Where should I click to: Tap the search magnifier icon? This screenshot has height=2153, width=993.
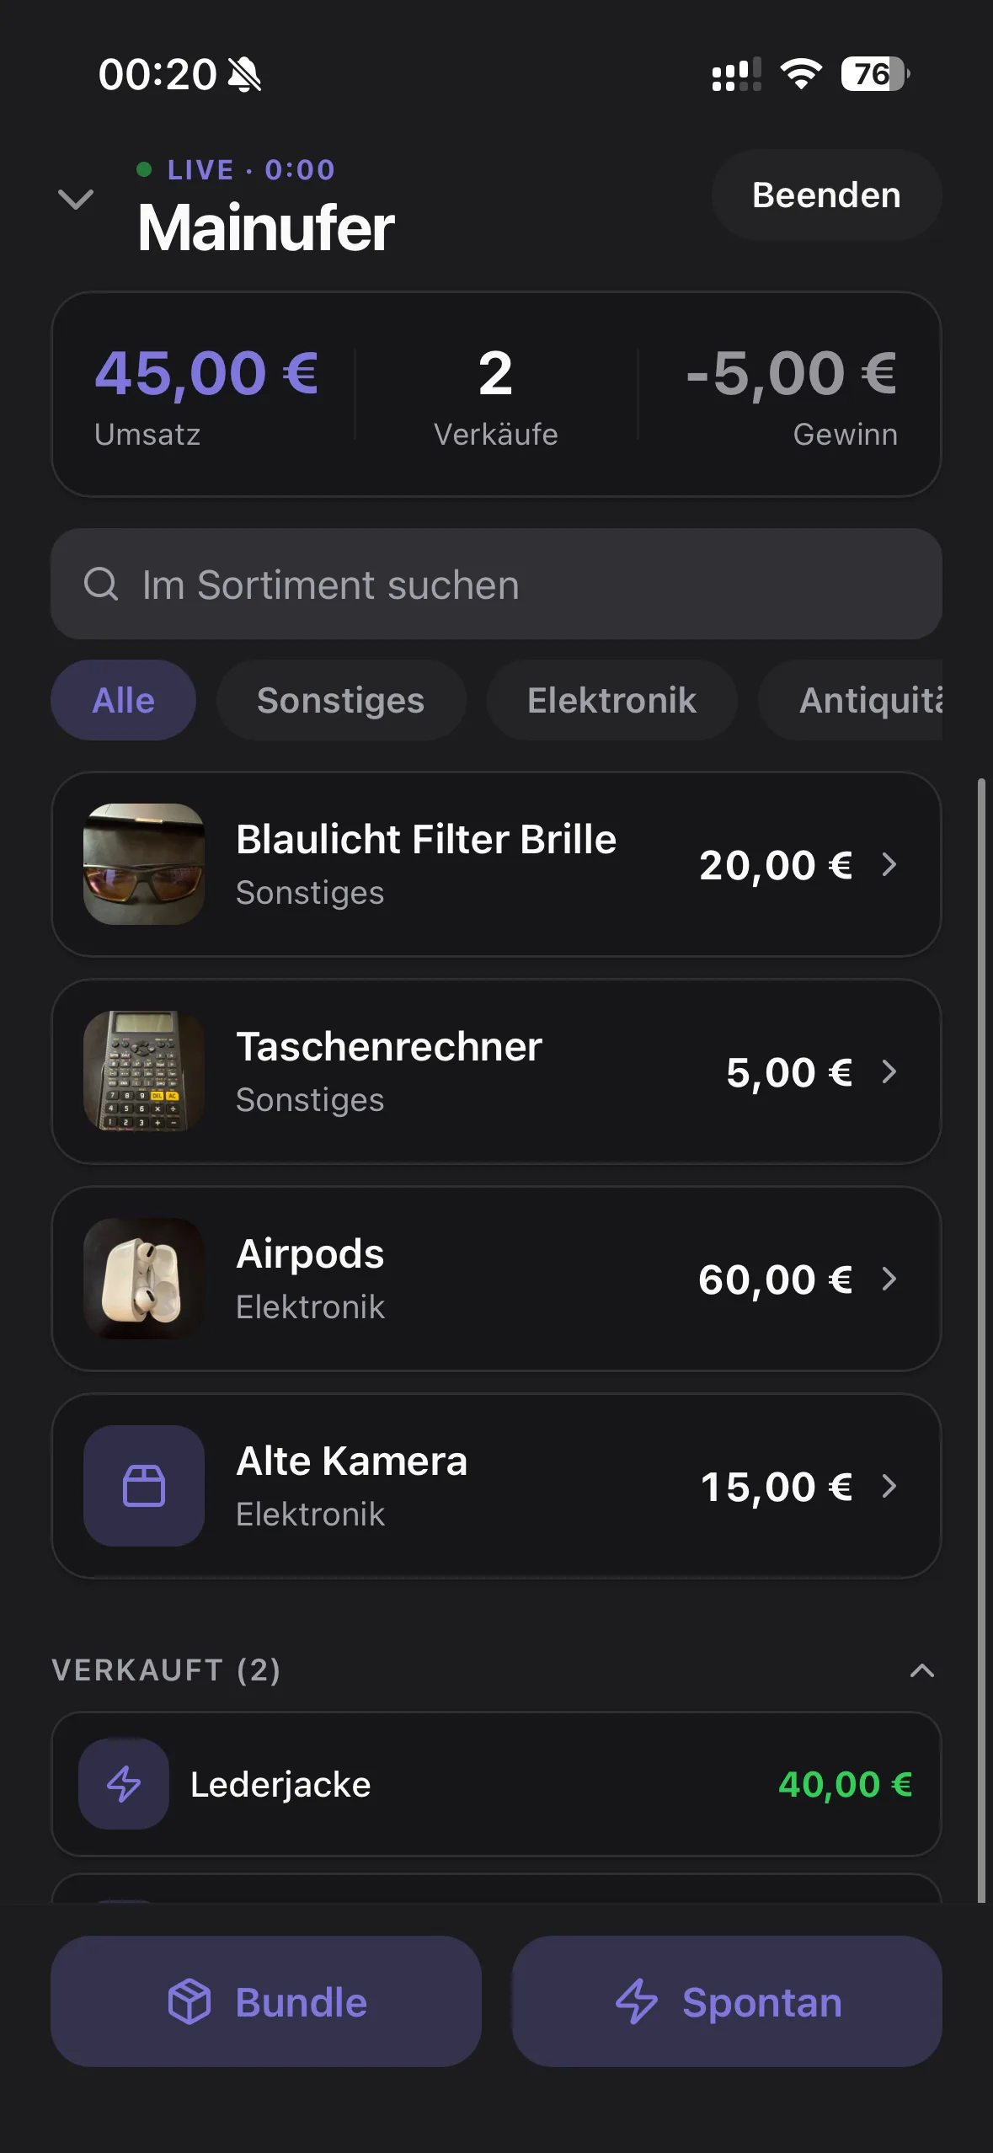coord(101,584)
